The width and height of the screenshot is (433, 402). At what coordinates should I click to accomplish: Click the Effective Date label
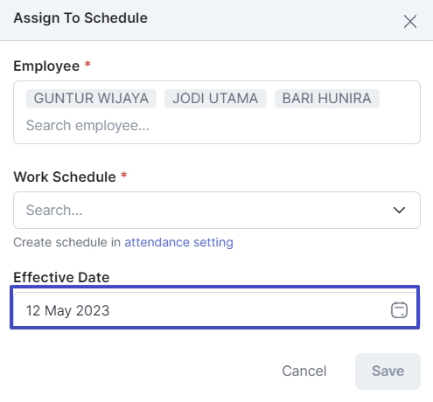[61, 277]
